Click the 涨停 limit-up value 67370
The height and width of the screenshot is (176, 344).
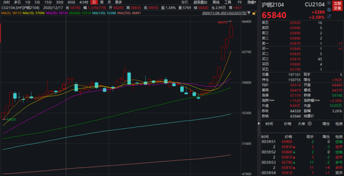click(295, 95)
